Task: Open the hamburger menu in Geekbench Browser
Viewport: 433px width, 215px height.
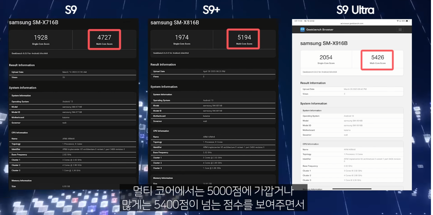Action: (400, 30)
